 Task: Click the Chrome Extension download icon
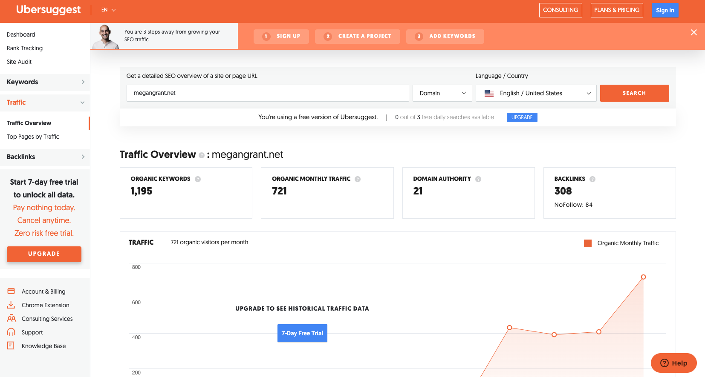[x=11, y=305]
